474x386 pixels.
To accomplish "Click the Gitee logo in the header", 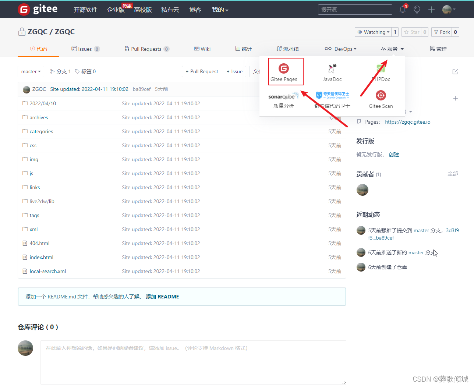I will pos(38,9).
